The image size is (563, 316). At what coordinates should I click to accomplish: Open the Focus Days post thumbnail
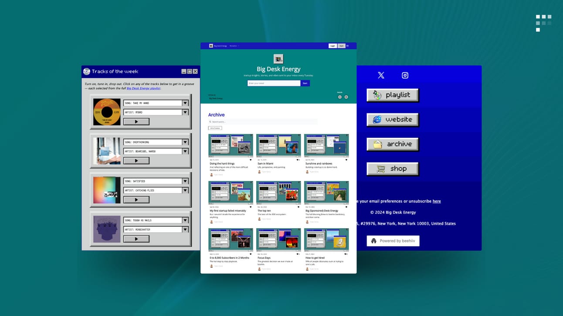[x=278, y=240]
